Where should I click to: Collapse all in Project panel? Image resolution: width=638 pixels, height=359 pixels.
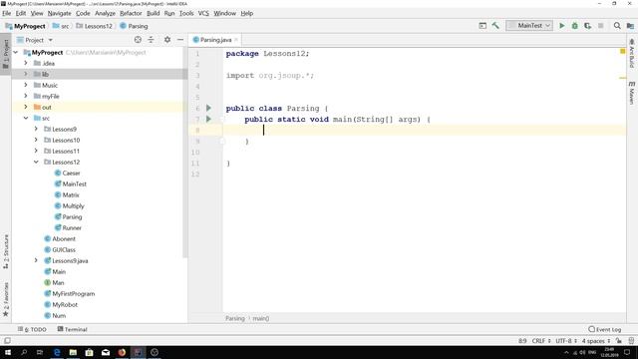(x=151, y=40)
